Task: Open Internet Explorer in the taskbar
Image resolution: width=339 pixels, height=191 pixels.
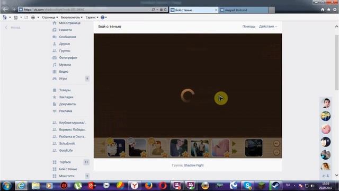Action: point(21,186)
